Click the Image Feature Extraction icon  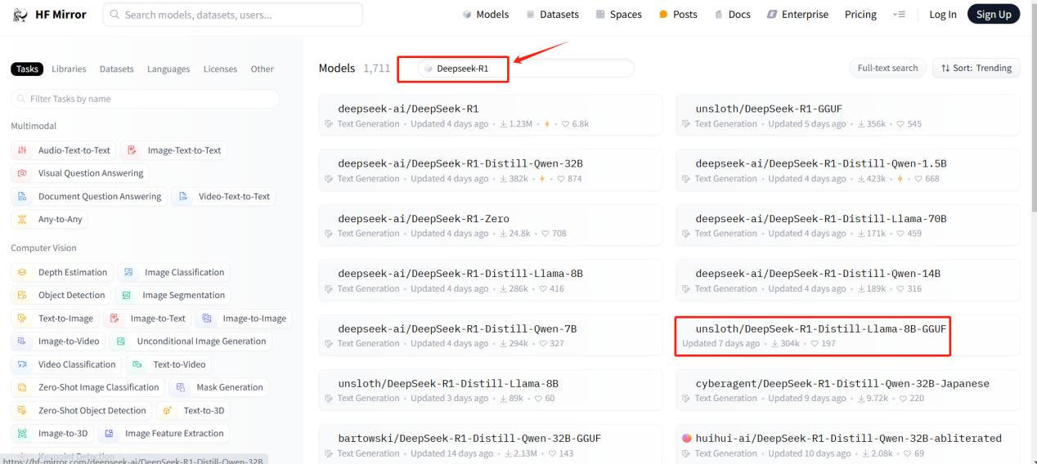(x=109, y=433)
